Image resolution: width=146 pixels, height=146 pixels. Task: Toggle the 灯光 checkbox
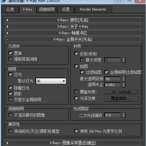(10, 74)
